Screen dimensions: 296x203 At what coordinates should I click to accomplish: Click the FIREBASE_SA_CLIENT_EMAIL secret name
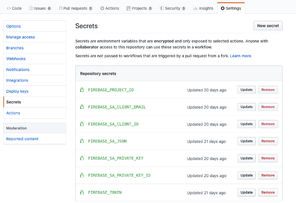(117, 107)
